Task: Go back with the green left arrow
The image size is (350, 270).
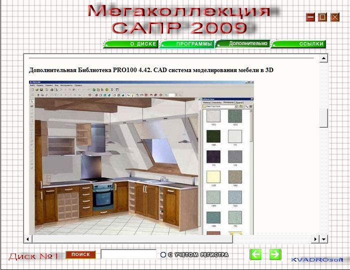Action: tap(255, 254)
